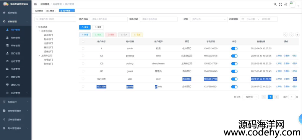Collapse the 系统管理 sidebar menu
302x140 pixels.
coord(16,21)
